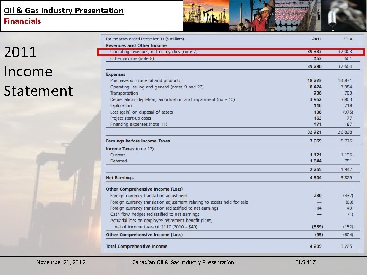
Task: Click the Exploration 2010 value 218
Action: tap(348, 106)
